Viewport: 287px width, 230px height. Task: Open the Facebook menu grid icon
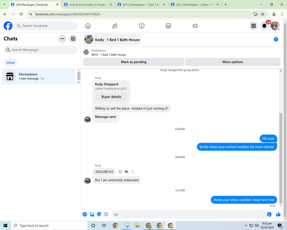pos(254,26)
